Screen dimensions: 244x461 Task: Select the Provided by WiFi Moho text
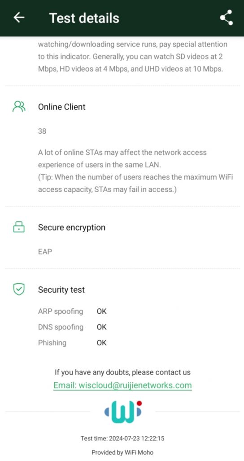(122, 452)
